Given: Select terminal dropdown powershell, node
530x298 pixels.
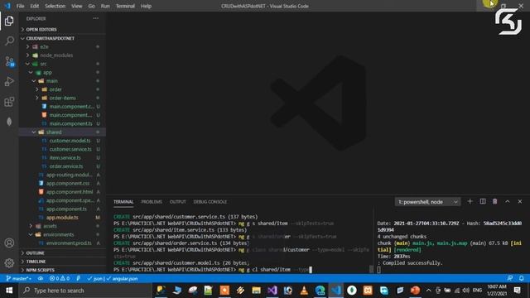Looking at the screenshot, I should 427,202.
